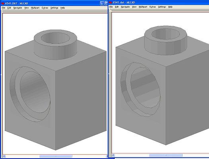Image resolution: width=209 pixels, height=159 pixels.
Task: Open Settings menu in uppercase 6541.DAT window
Action: pos(54,8)
